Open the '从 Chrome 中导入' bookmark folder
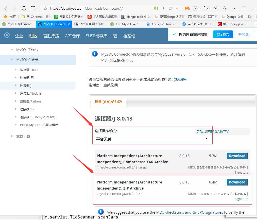 [x=36, y=16]
